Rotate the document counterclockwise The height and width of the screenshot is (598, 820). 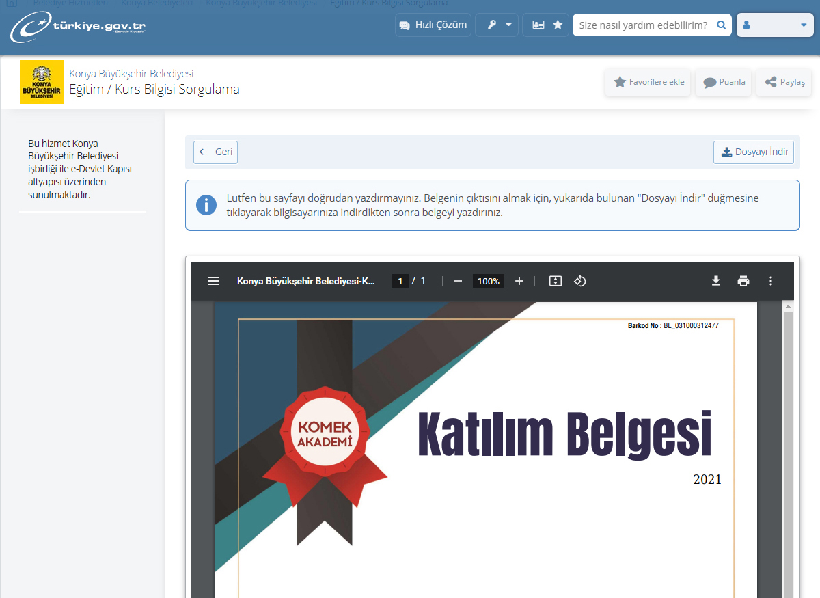tap(580, 281)
